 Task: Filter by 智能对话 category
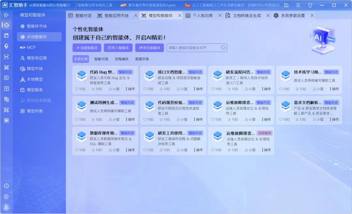[x=101, y=59]
